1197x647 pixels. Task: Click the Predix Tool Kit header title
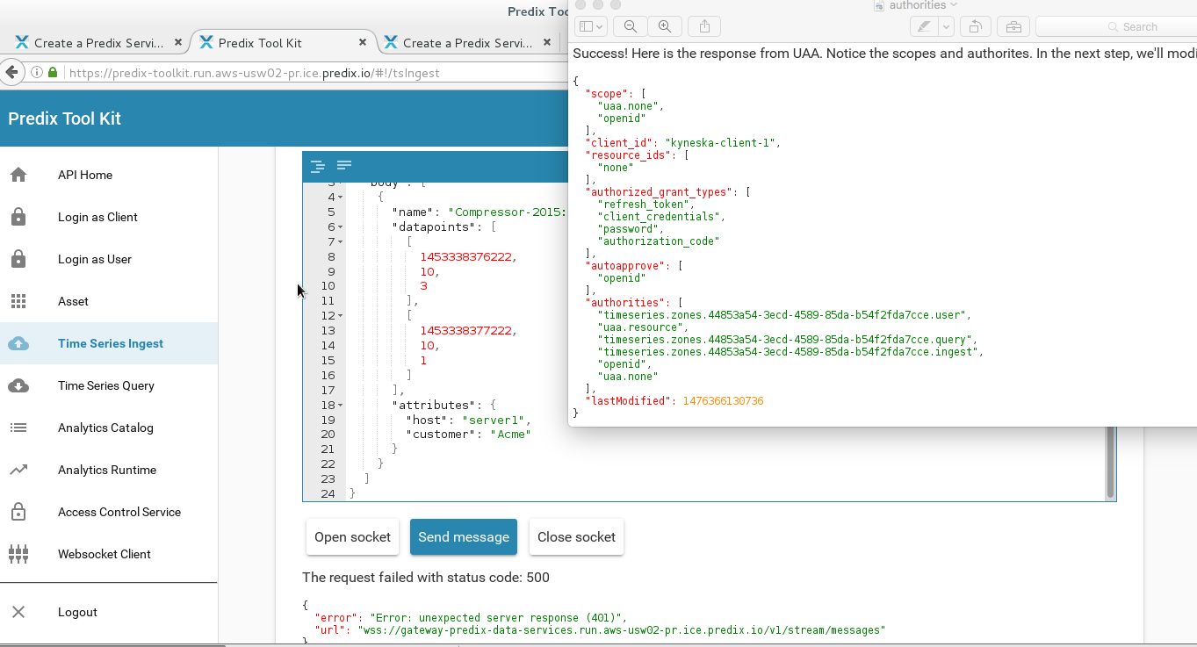pyautogui.click(x=65, y=119)
